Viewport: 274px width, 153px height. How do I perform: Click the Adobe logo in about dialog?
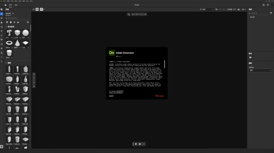(x=160, y=96)
